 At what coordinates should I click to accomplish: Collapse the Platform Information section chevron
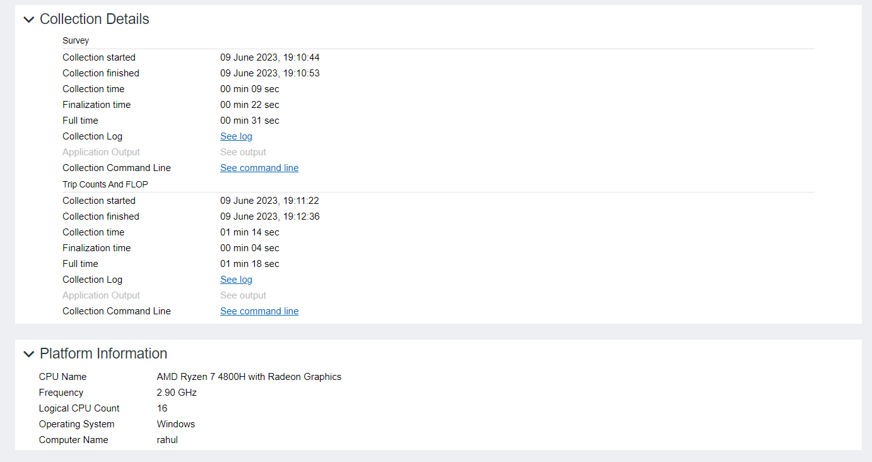[x=28, y=354]
